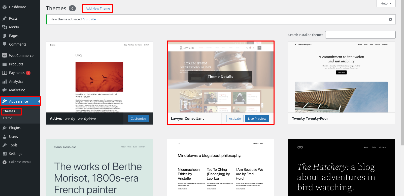Click the Media library icon
This screenshot has width=404, height=196.
click(5, 27)
